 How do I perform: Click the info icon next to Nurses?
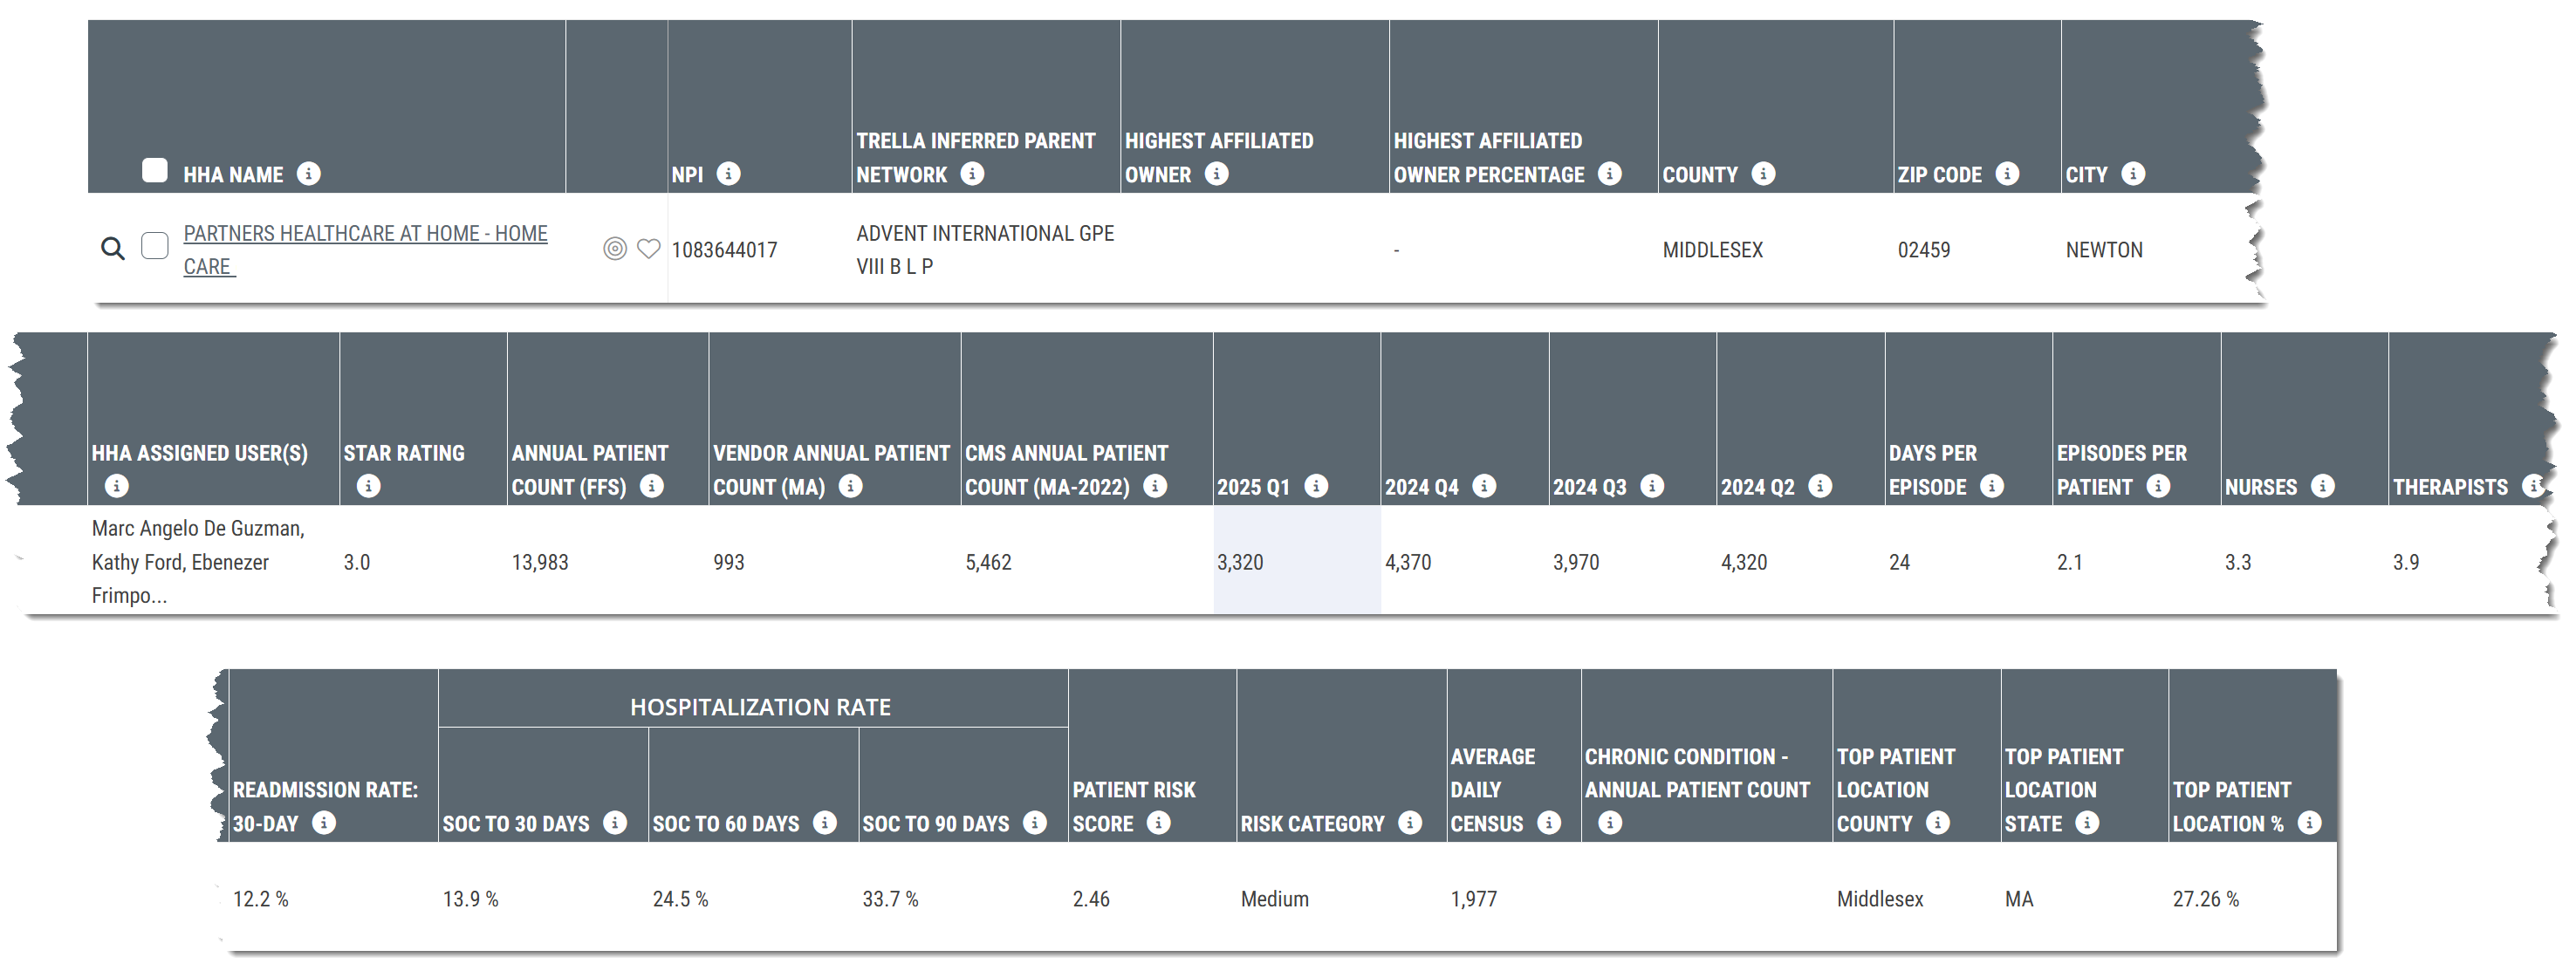tap(2322, 486)
